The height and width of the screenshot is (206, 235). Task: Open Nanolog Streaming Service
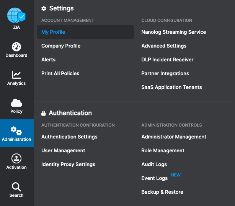point(173,32)
